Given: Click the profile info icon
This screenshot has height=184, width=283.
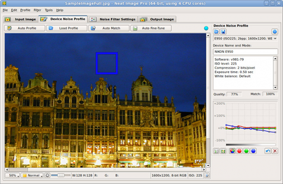Looking at the screenshot, I should point(275,32).
